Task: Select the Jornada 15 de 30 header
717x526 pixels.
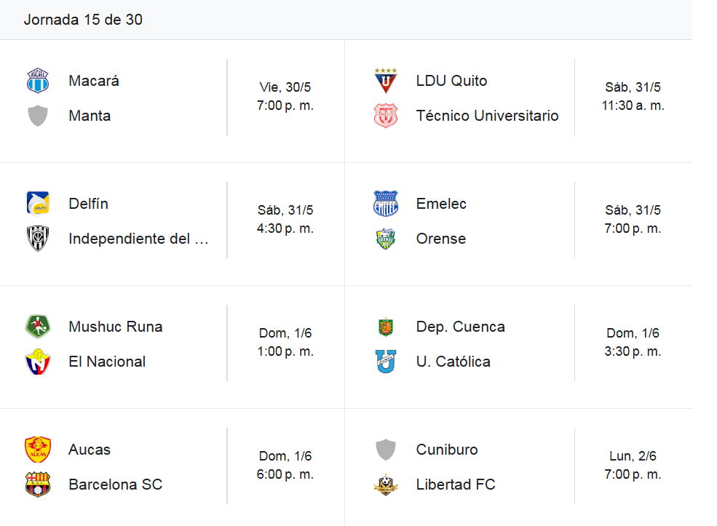Action: tap(83, 20)
